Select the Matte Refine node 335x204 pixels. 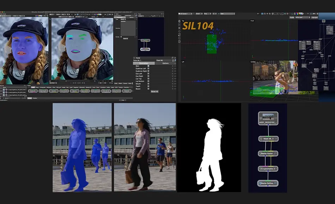(x=268, y=183)
